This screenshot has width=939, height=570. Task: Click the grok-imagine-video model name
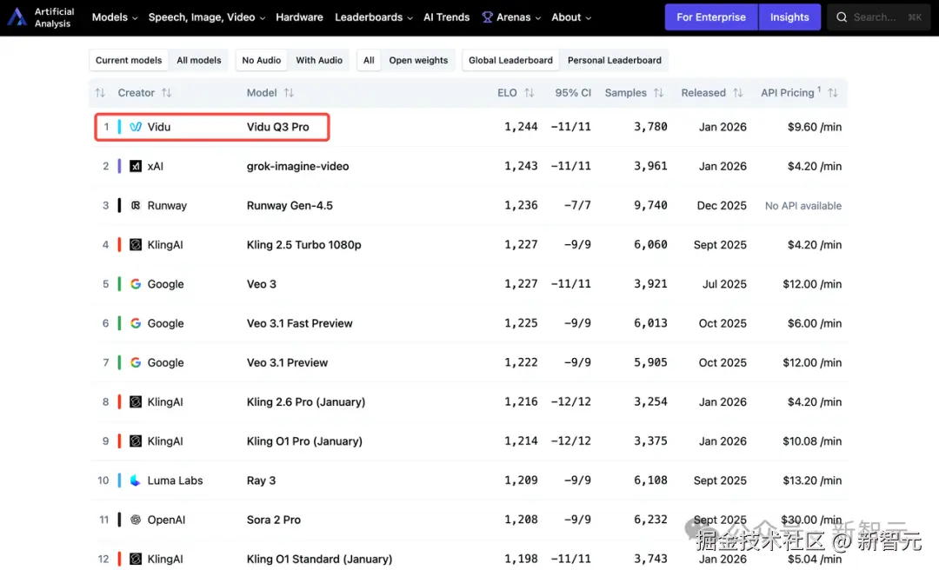coord(297,167)
